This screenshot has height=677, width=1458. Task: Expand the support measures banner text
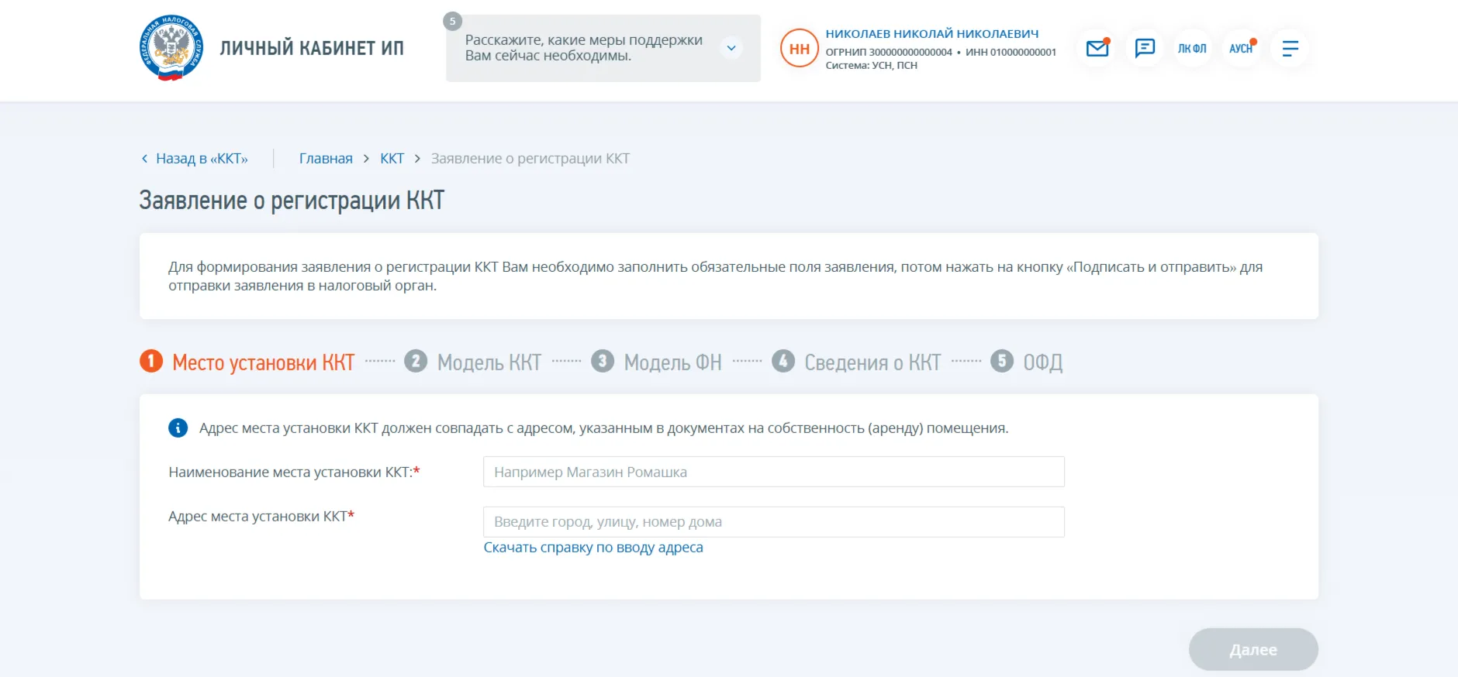pyautogui.click(x=583, y=48)
